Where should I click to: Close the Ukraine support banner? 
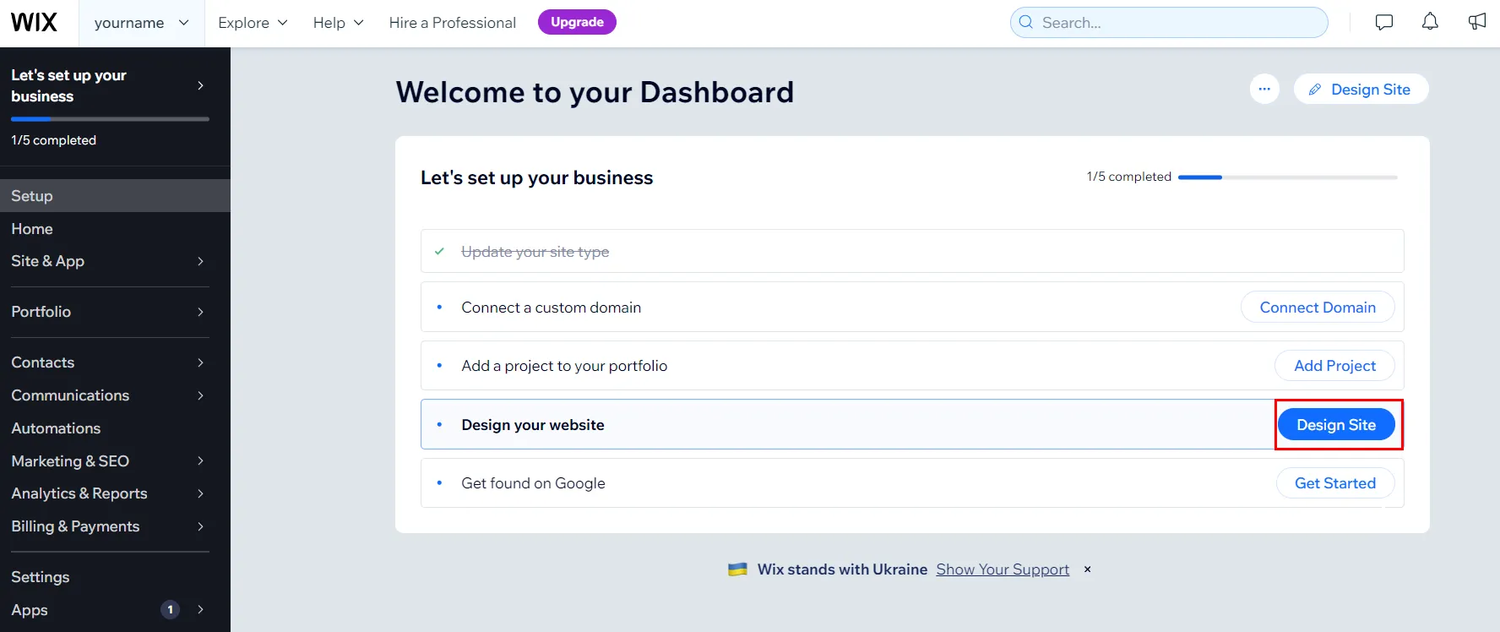1088,569
